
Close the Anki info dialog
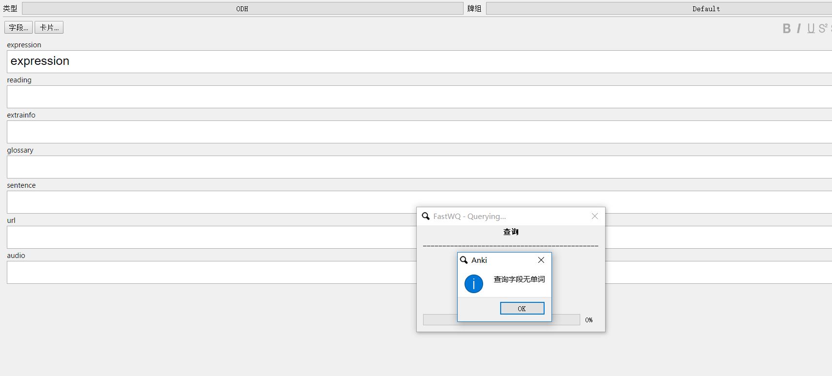(x=541, y=260)
